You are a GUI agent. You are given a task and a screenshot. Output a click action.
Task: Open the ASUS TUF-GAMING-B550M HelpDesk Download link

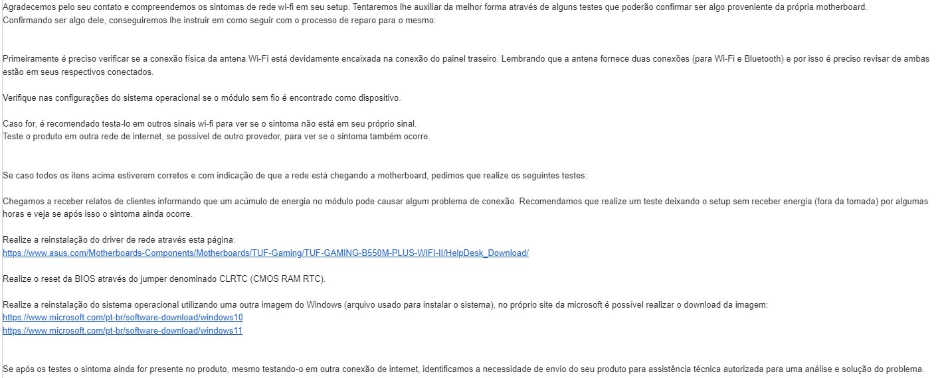click(x=266, y=253)
